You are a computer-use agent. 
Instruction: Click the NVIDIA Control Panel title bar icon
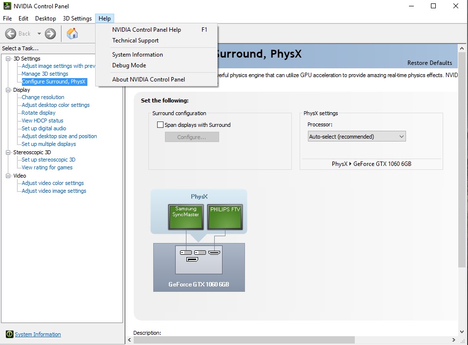pos(7,6)
